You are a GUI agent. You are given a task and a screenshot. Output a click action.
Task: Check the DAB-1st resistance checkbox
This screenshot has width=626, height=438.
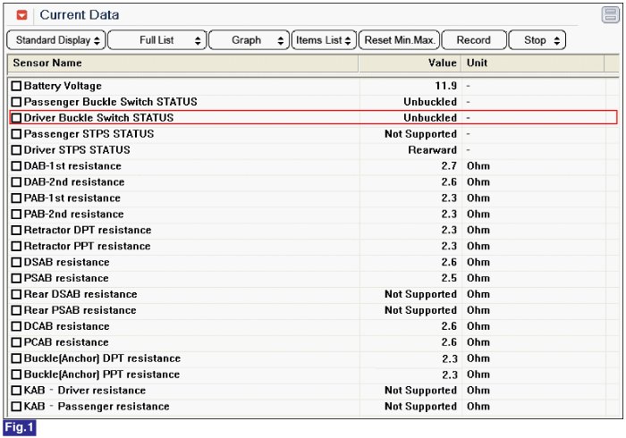click(x=16, y=166)
